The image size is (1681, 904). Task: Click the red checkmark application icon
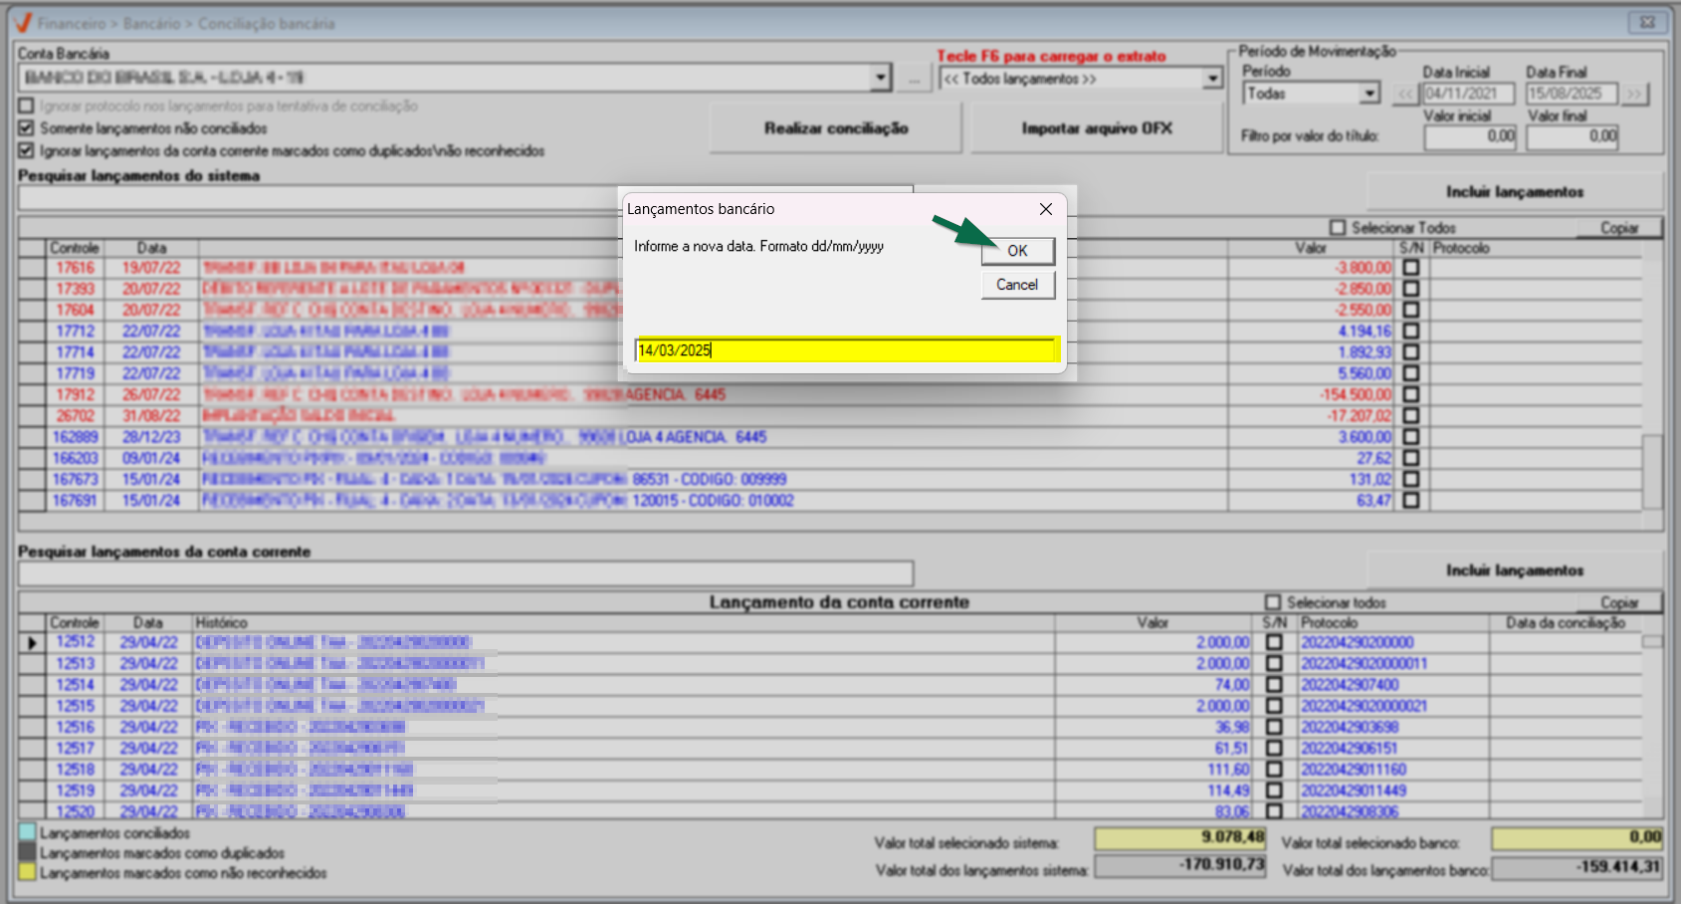click(23, 23)
